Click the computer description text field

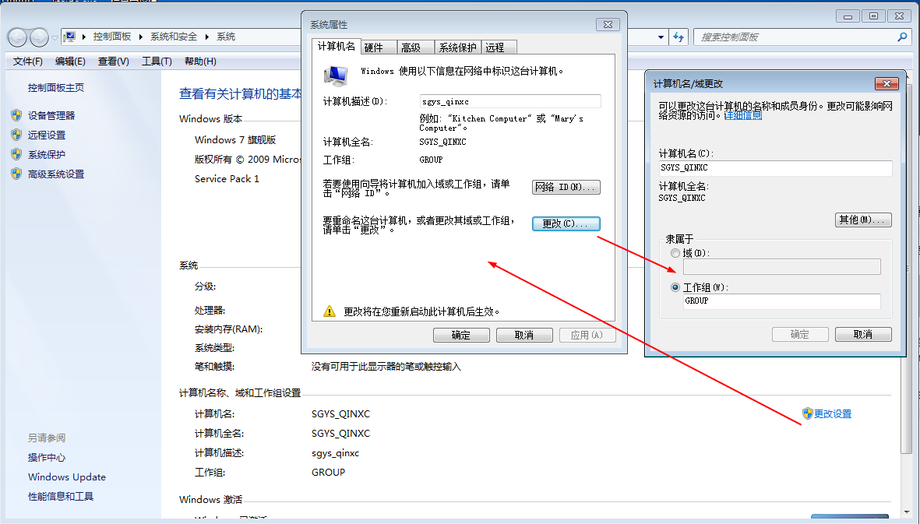(509, 101)
